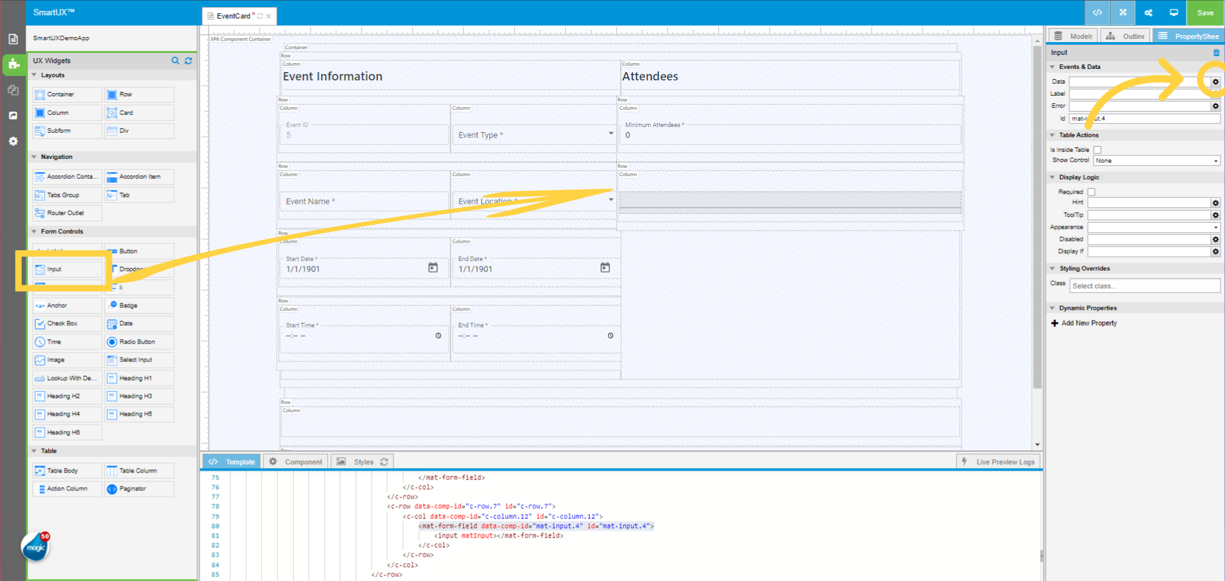Select the document icon in the left sidebar
1225x581 pixels.
13,38
